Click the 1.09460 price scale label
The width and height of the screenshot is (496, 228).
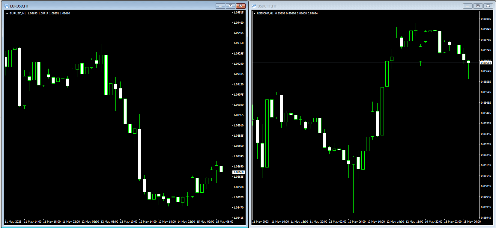point(239,23)
